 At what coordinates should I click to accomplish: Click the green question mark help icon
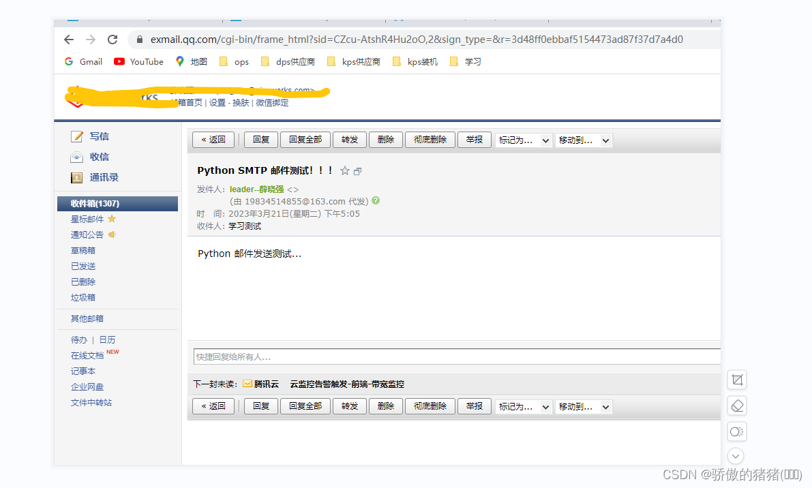(376, 201)
